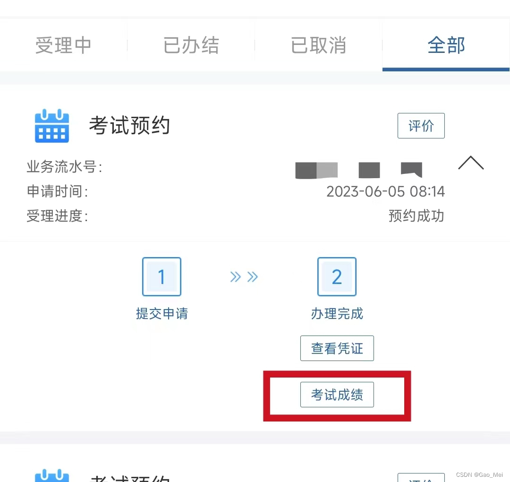Open the 考试成绩 exam results button
This screenshot has height=482, width=510.
pos(337,395)
